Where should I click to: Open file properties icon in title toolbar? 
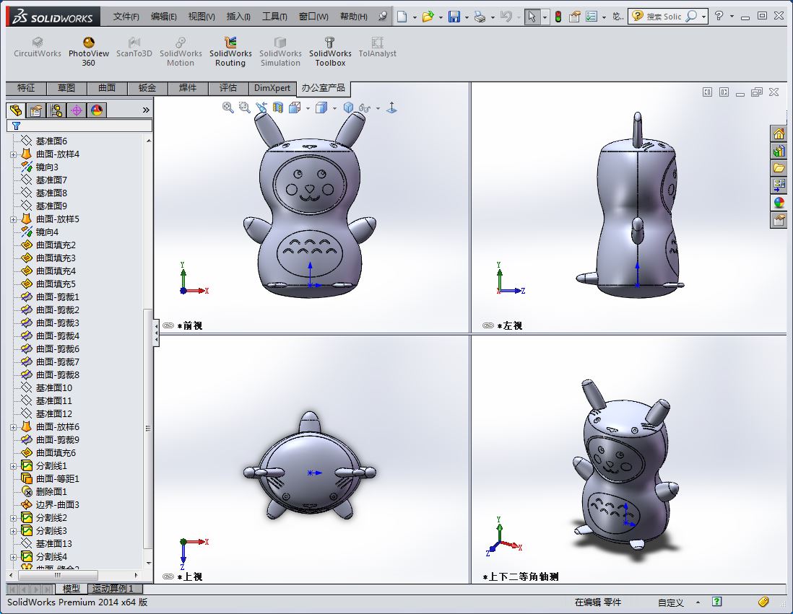[x=574, y=17]
